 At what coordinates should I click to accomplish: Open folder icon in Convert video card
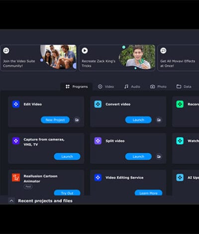pos(159,120)
